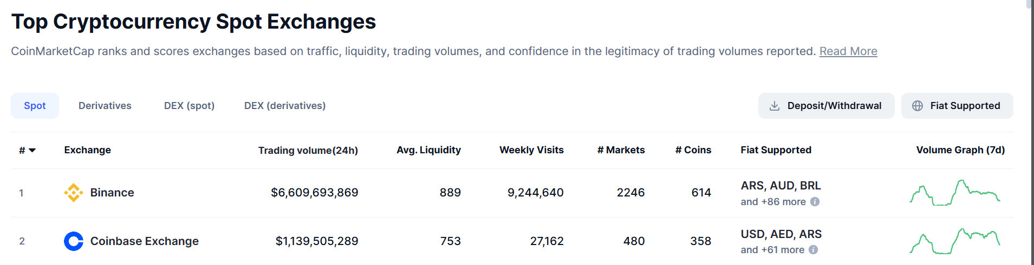Click the globe icon on Fiat Supported
This screenshot has height=265, width=1034.
click(x=917, y=106)
